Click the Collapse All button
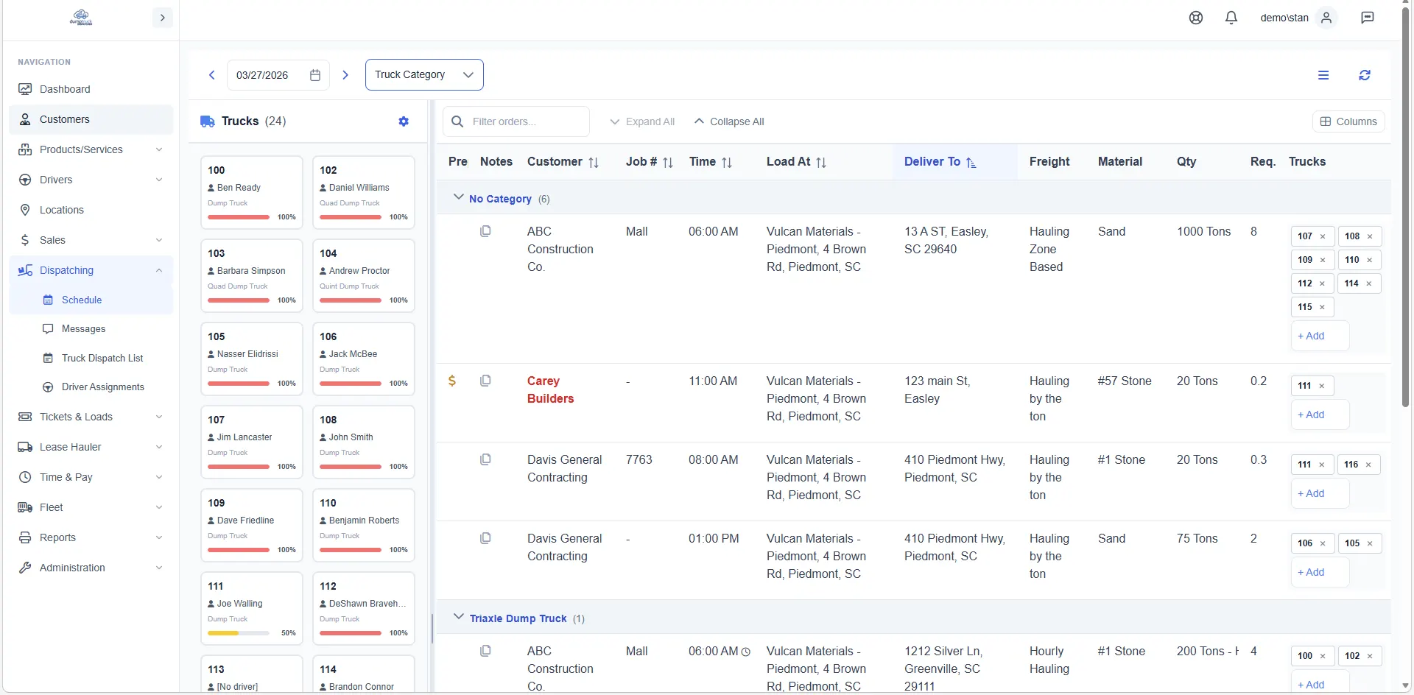Viewport: 1414px width, 695px height. point(729,121)
